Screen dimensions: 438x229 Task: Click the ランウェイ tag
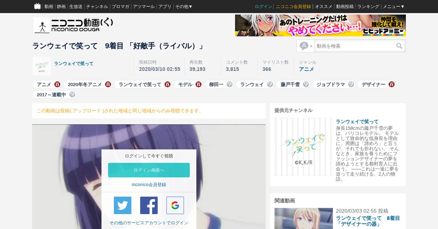(x=252, y=84)
